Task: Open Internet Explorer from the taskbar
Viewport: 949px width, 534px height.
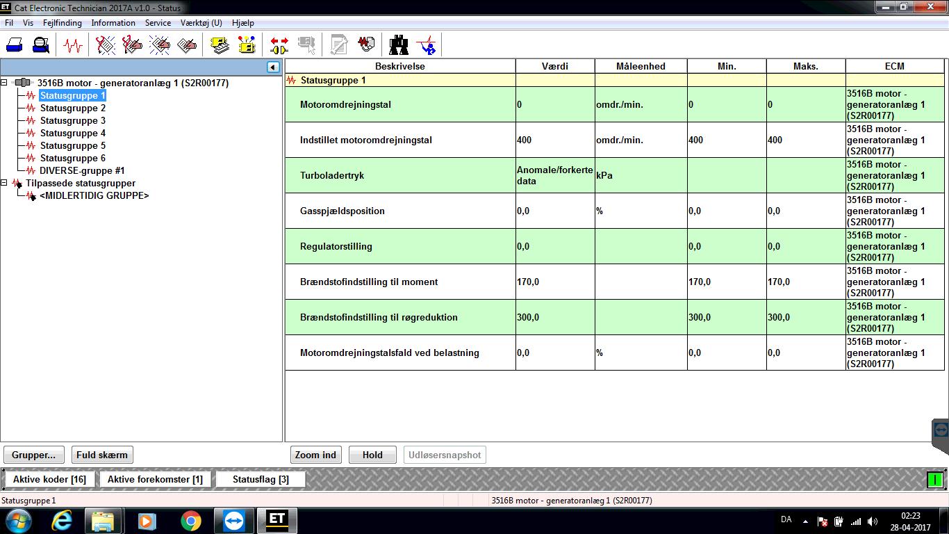Action: (62, 521)
